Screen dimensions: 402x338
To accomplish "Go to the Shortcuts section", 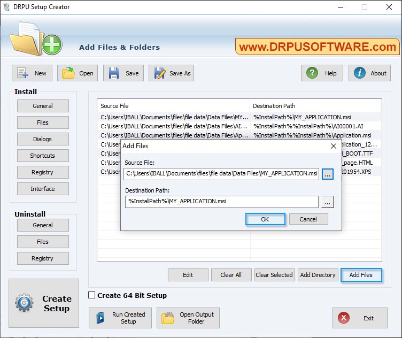I will click(x=43, y=156).
